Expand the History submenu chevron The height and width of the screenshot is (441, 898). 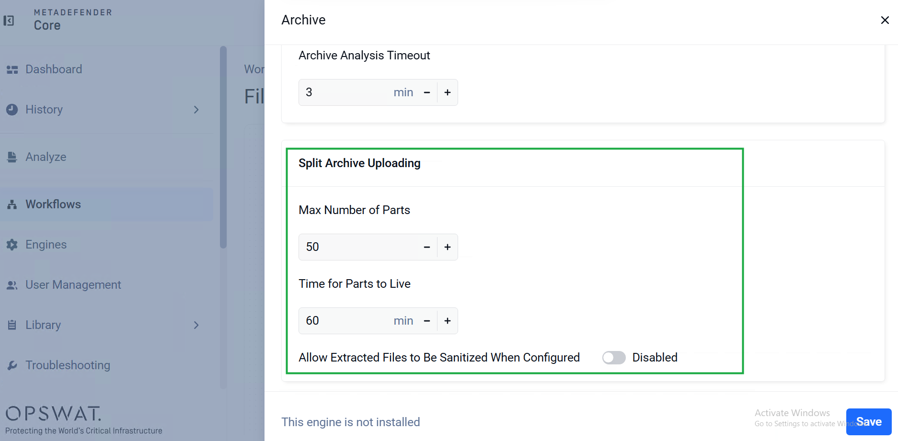(x=196, y=110)
